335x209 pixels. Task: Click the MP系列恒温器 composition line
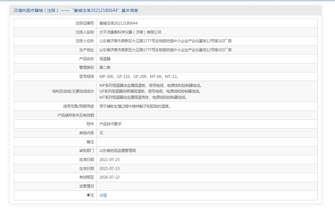point(151,86)
